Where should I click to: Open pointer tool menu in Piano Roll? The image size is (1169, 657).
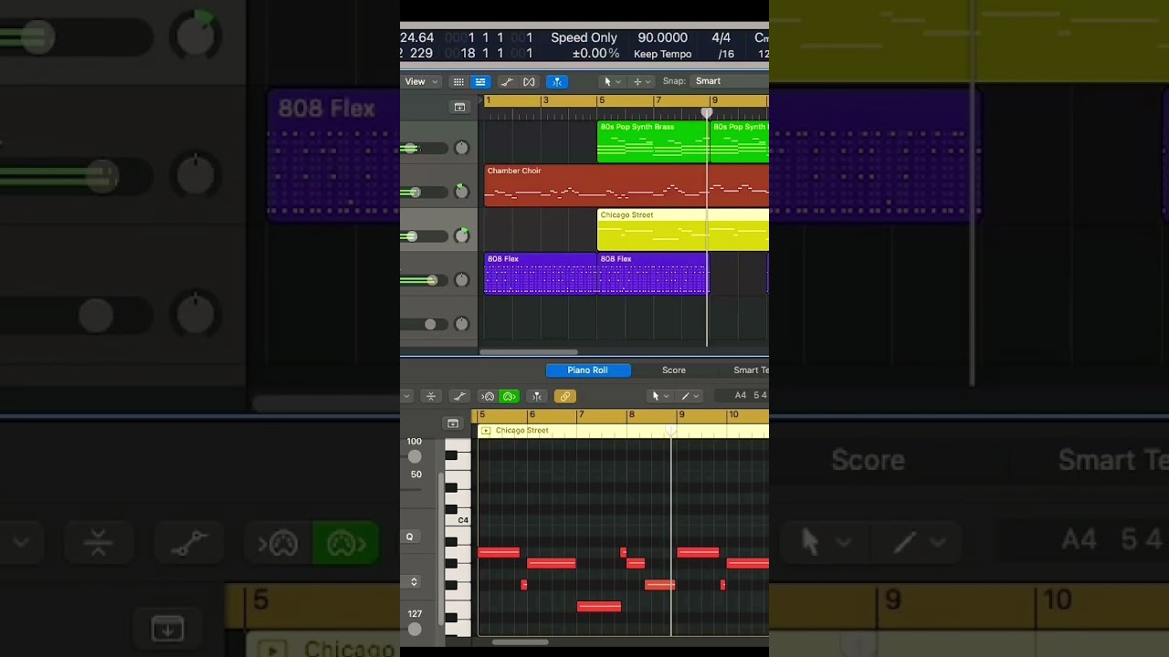point(659,396)
